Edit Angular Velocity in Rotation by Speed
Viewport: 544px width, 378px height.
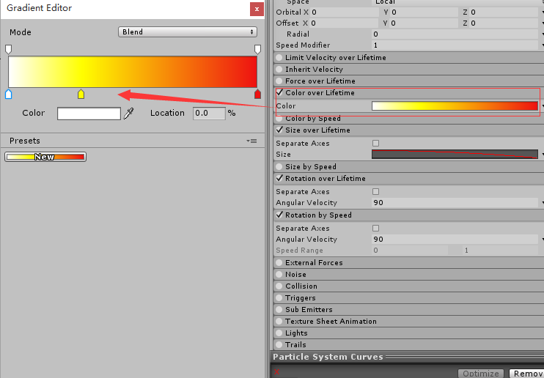point(455,240)
